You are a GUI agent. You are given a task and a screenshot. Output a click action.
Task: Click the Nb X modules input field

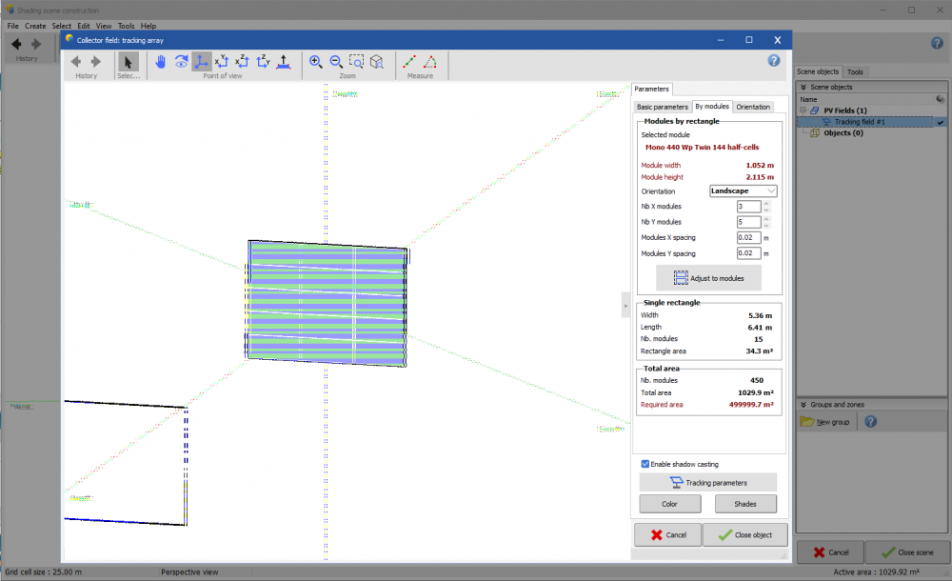[x=748, y=207]
